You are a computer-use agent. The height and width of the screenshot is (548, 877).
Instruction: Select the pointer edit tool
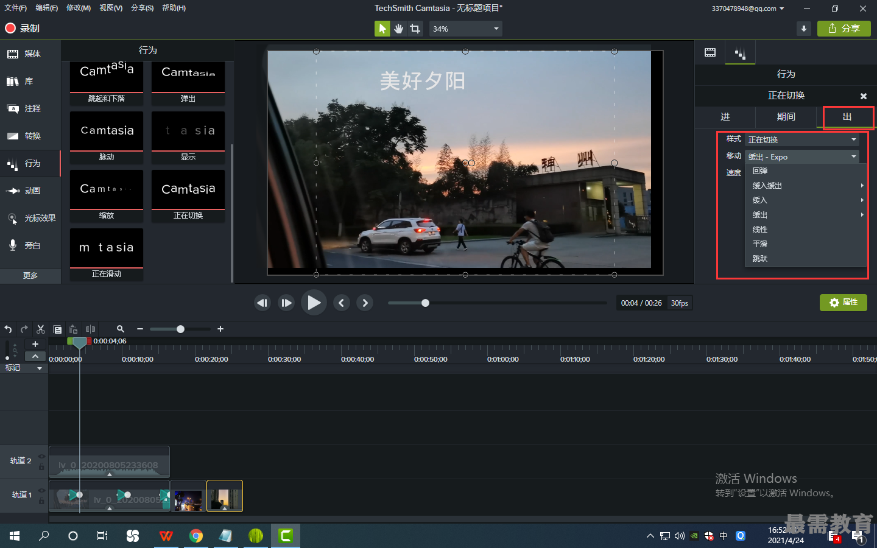(382, 29)
